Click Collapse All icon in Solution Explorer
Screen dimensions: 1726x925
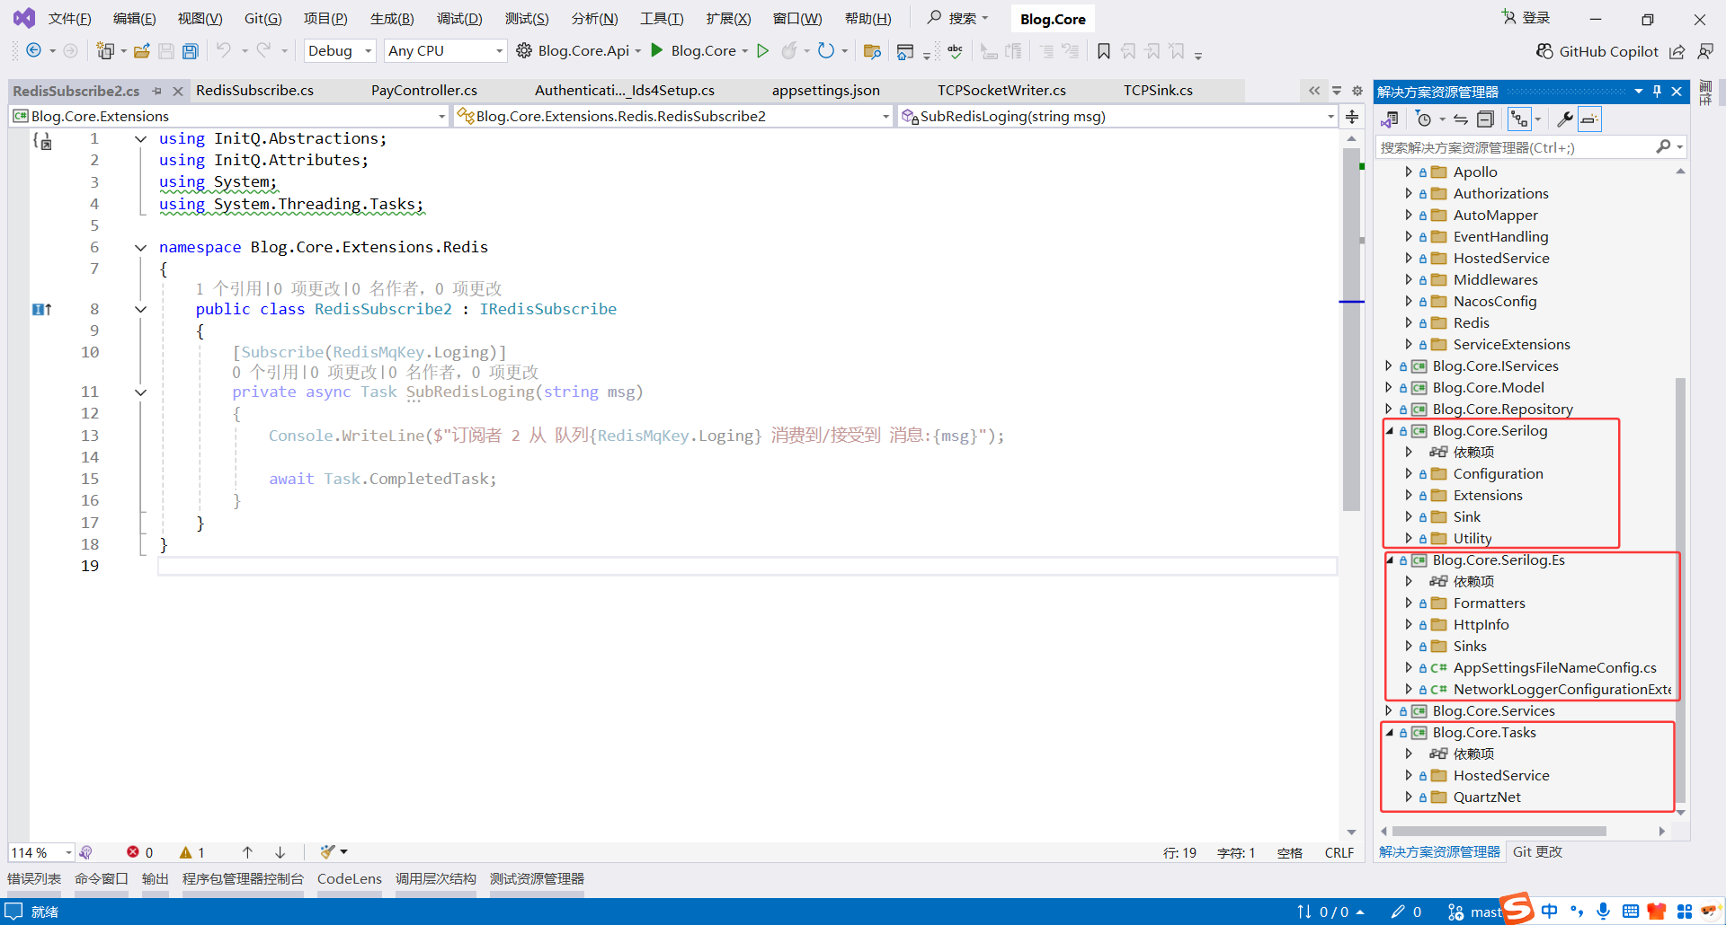pyautogui.click(x=1486, y=119)
